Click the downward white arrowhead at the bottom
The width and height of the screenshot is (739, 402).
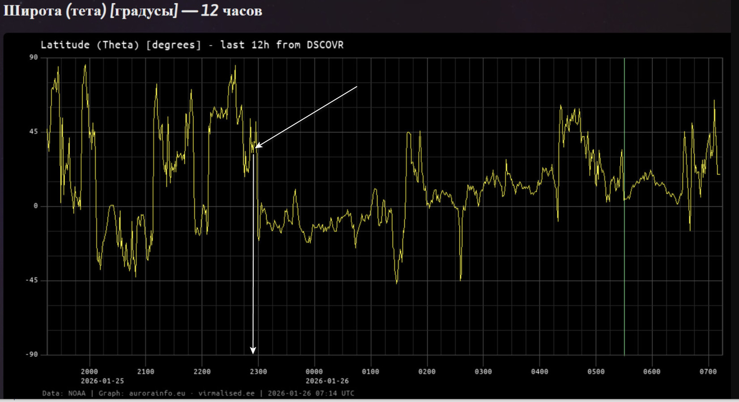tap(253, 351)
